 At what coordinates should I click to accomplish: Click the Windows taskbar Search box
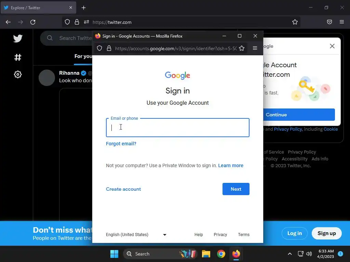pos(160,254)
